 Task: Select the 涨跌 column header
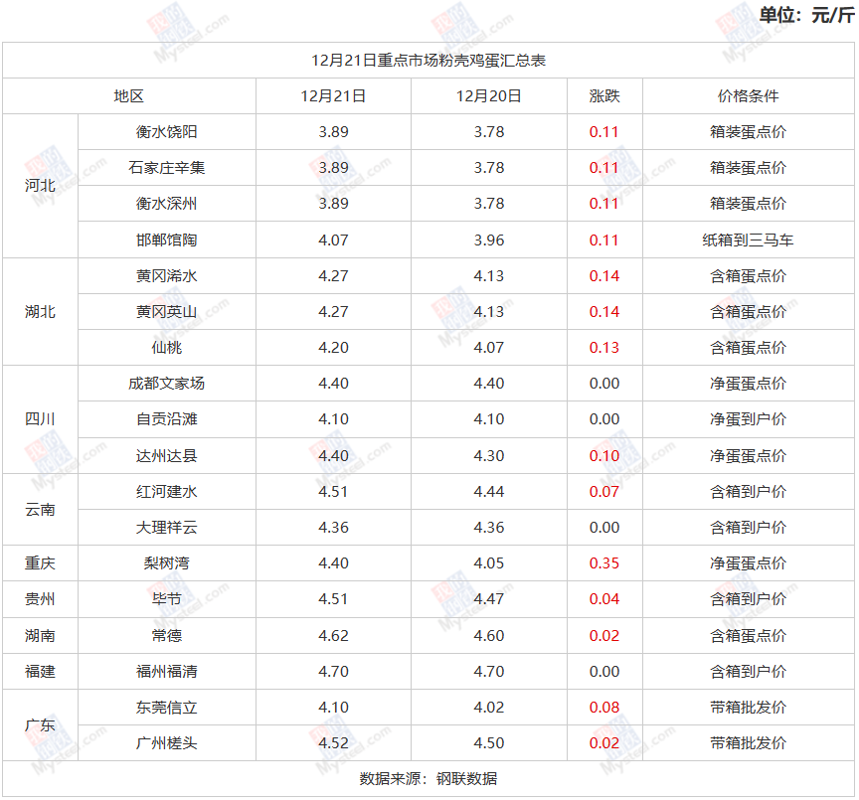pyautogui.click(x=603, y=96)
